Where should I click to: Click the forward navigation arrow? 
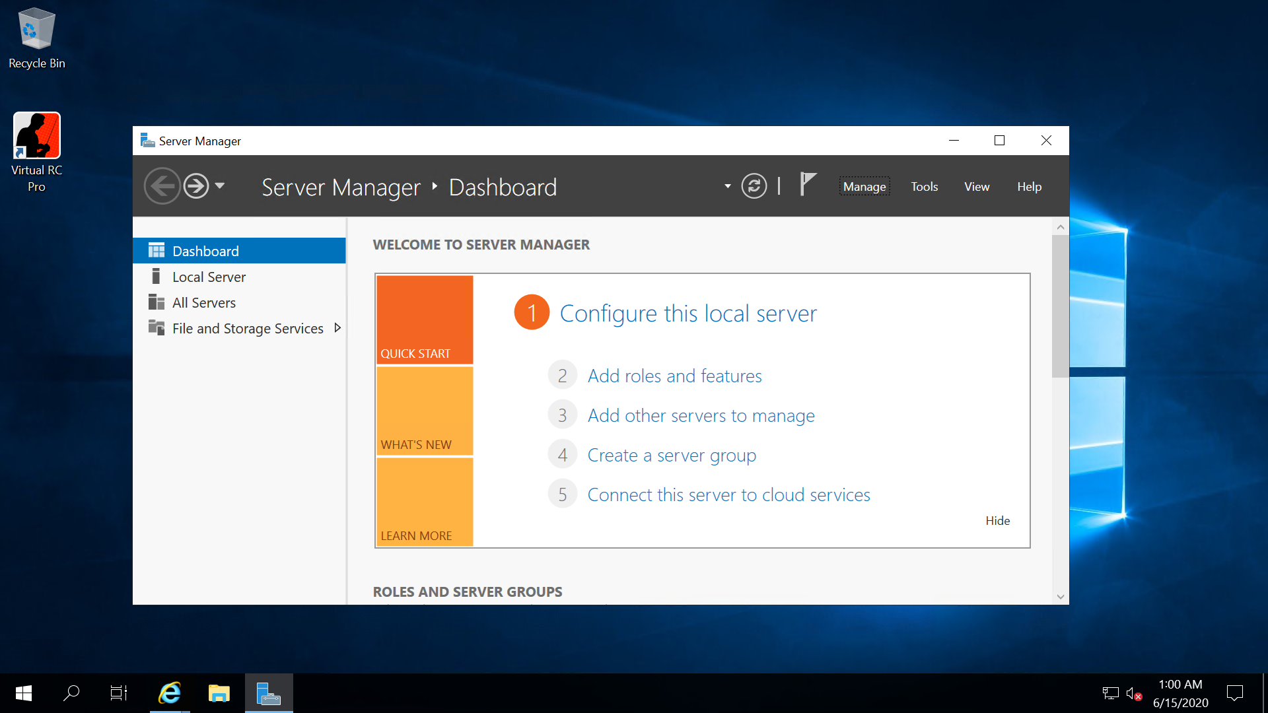pos(196,186)
